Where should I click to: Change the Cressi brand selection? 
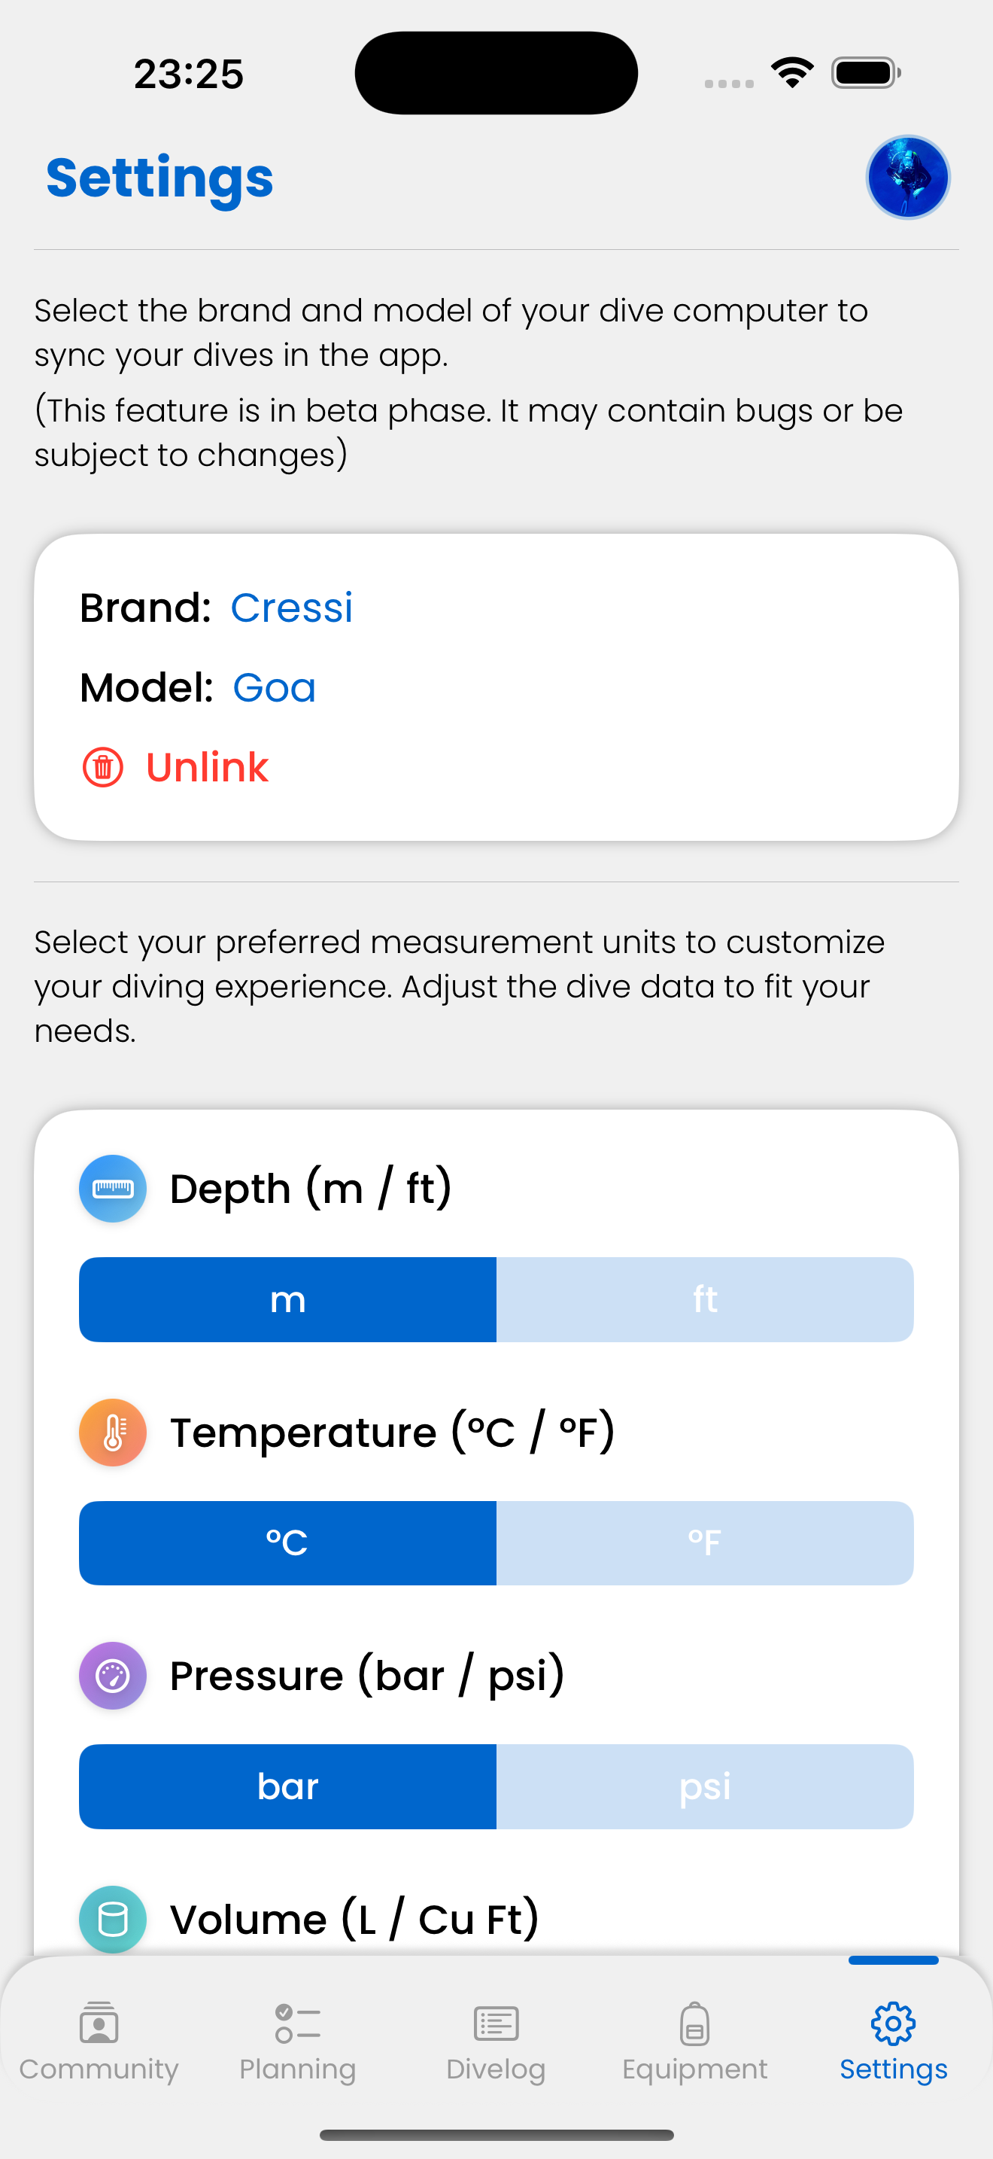click(x=291, y=608)
